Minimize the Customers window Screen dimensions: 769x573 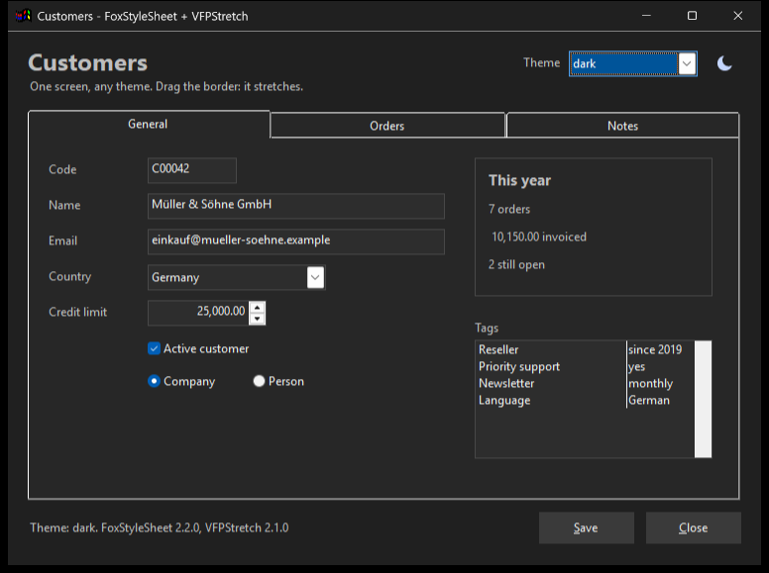click(646, 16)
